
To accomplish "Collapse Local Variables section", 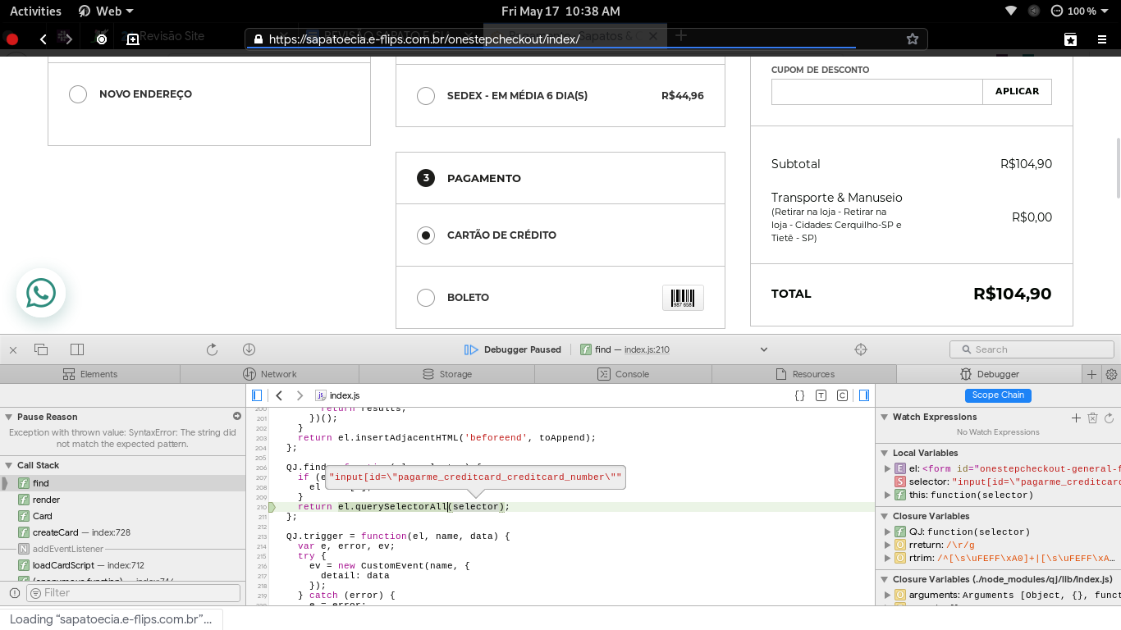I will (885, 453).
